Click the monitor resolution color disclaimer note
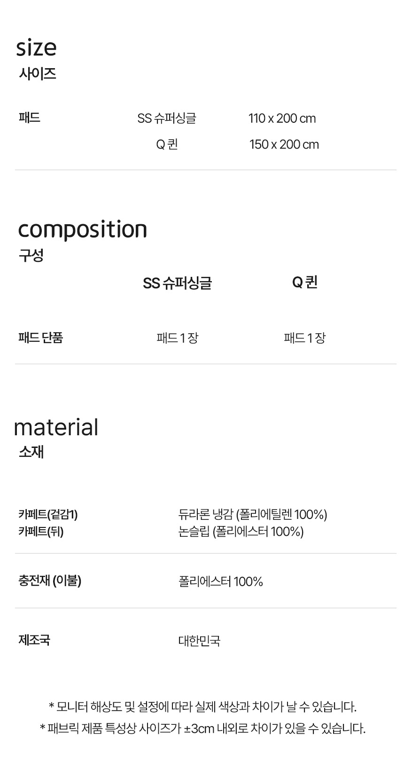 click(202, 706)
